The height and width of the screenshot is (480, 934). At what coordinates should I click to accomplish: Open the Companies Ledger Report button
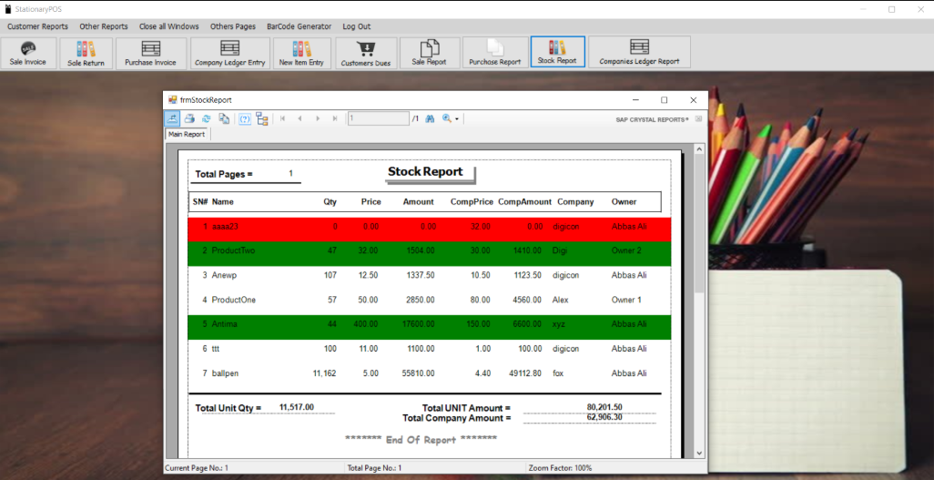639,53
